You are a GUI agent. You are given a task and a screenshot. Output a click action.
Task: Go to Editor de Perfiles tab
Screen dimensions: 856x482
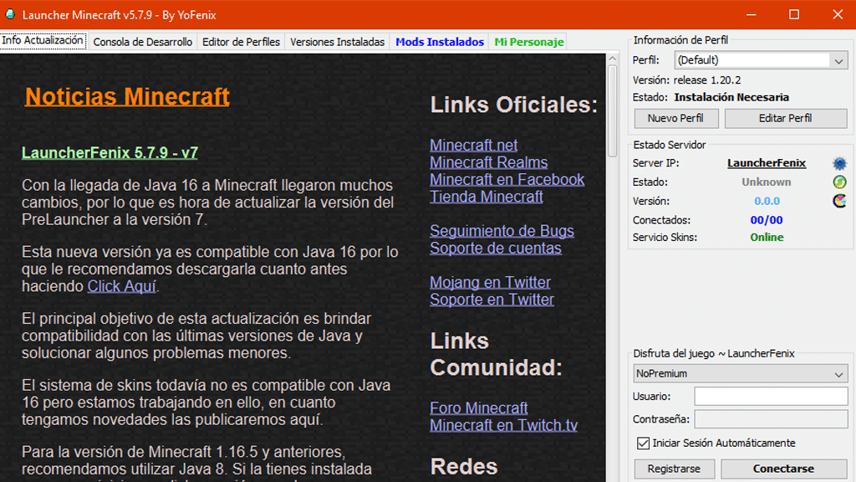tap(241, 42)
